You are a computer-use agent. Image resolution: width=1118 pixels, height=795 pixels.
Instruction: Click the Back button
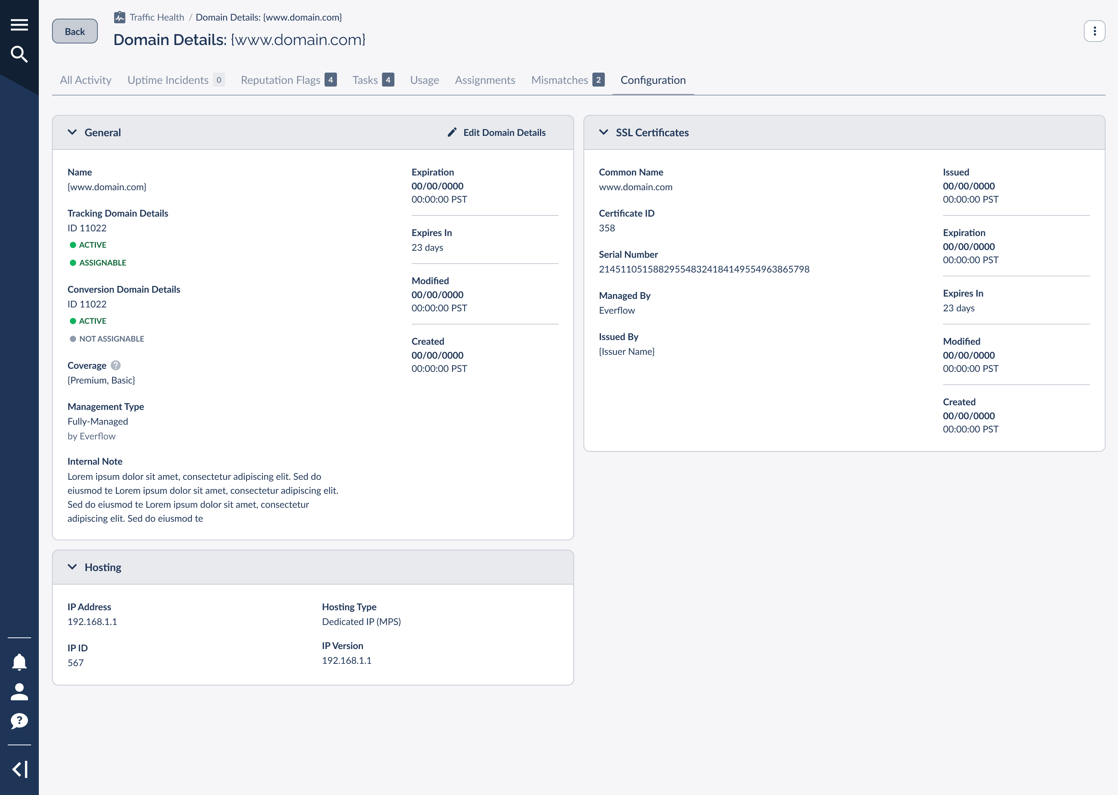[x=75, y=31]
